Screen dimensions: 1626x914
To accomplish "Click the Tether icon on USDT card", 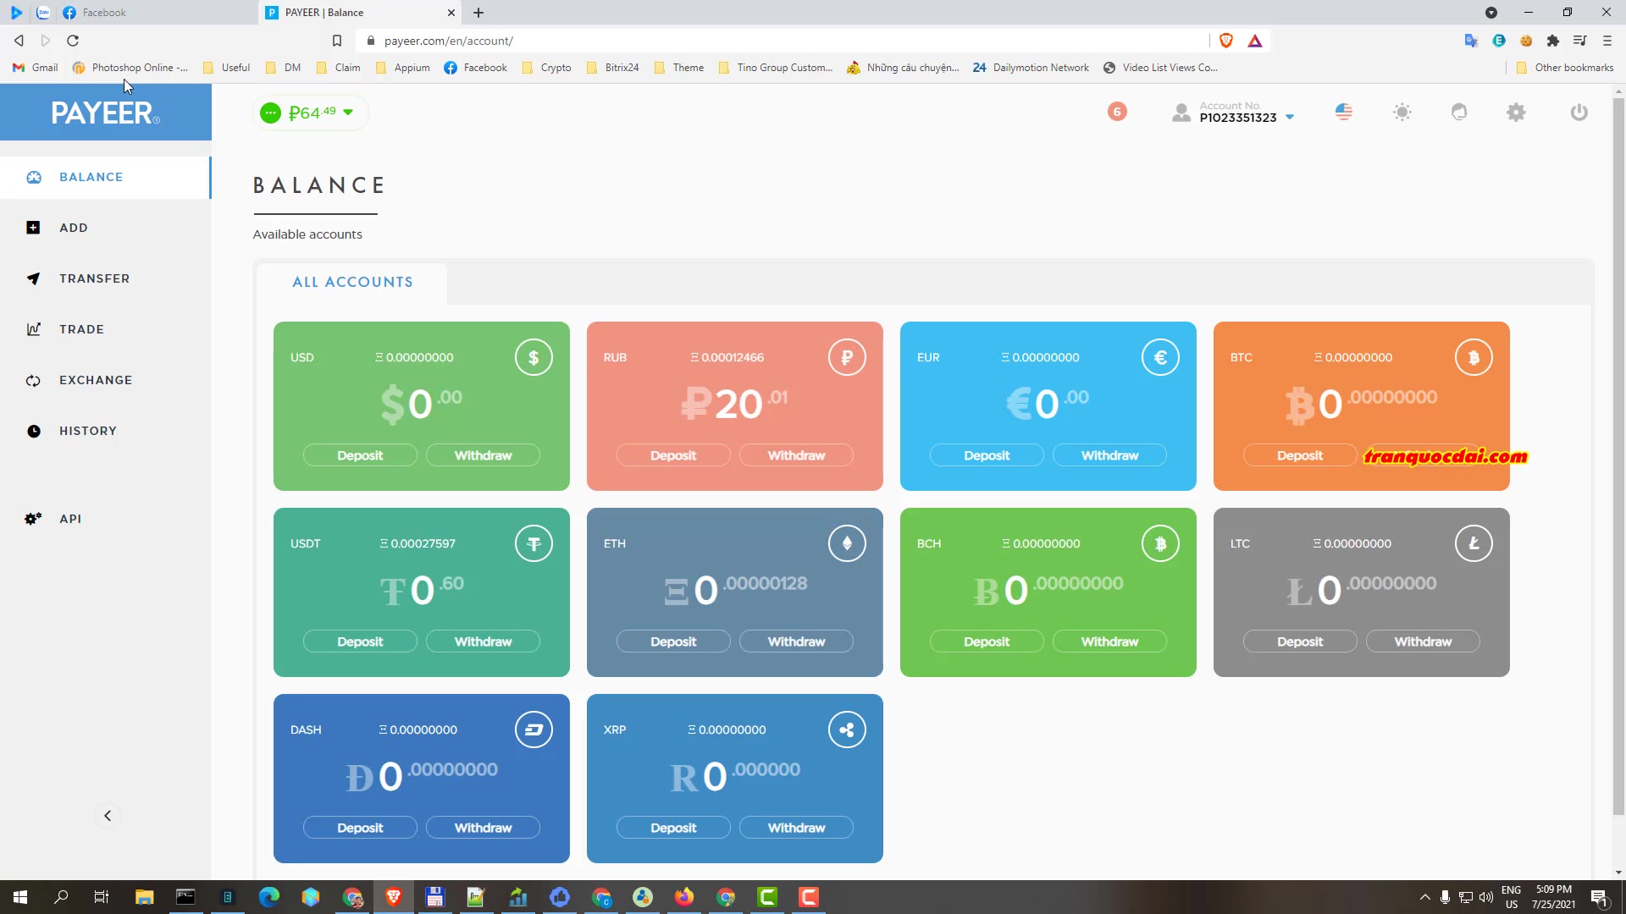I will (x=534, y=543).
